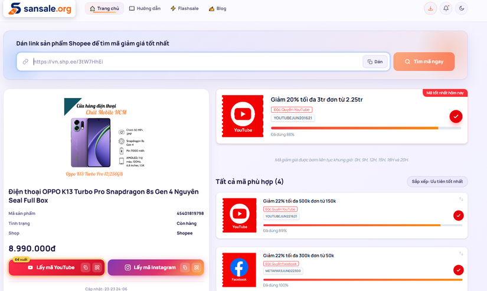Image resolution: width=487 pixels, height=291 pixels.
Task: Click the price 8.990.000đ
Action: point(32,249)
